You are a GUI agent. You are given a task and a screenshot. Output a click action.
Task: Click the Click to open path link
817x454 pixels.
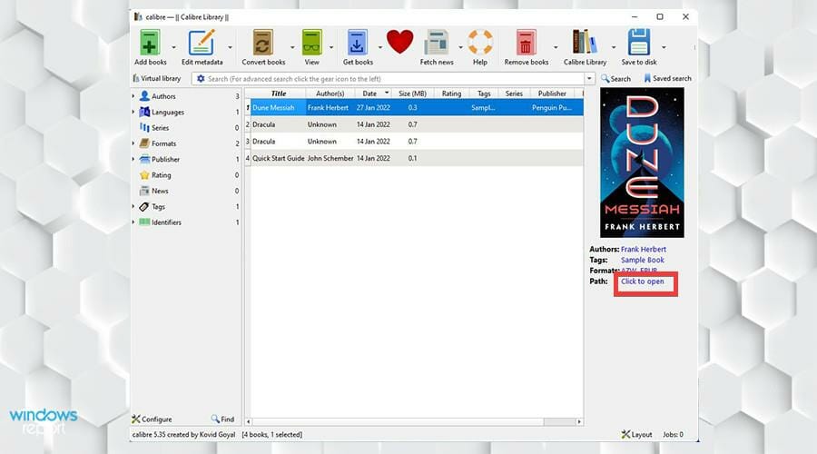tap(643, 281)
